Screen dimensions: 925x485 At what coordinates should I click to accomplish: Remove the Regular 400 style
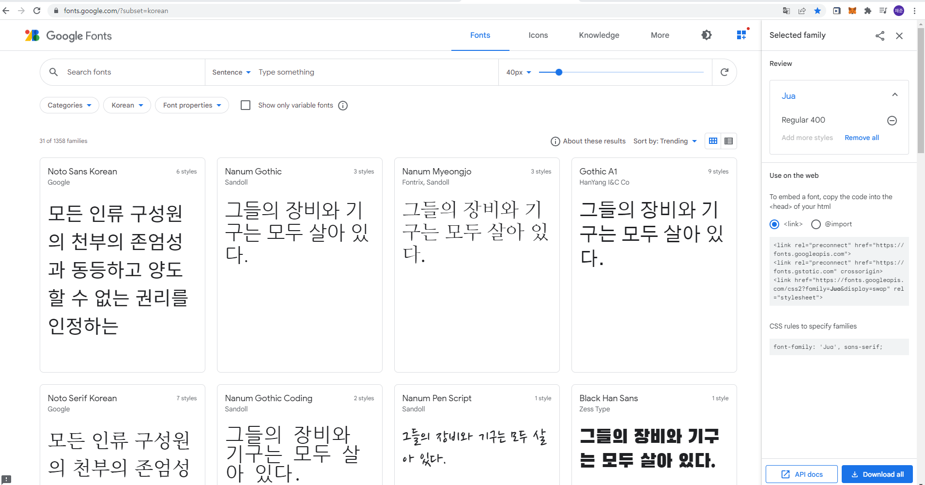(892, 120)
